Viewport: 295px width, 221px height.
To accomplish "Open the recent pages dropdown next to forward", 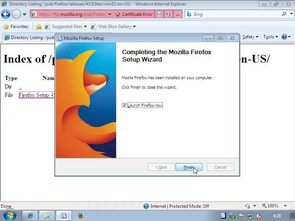I will (24, 14).
